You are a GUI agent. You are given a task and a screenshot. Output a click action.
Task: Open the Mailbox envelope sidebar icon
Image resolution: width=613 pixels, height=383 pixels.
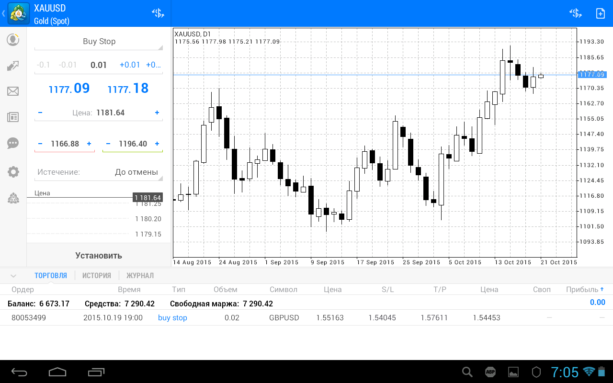coord(13,91)
